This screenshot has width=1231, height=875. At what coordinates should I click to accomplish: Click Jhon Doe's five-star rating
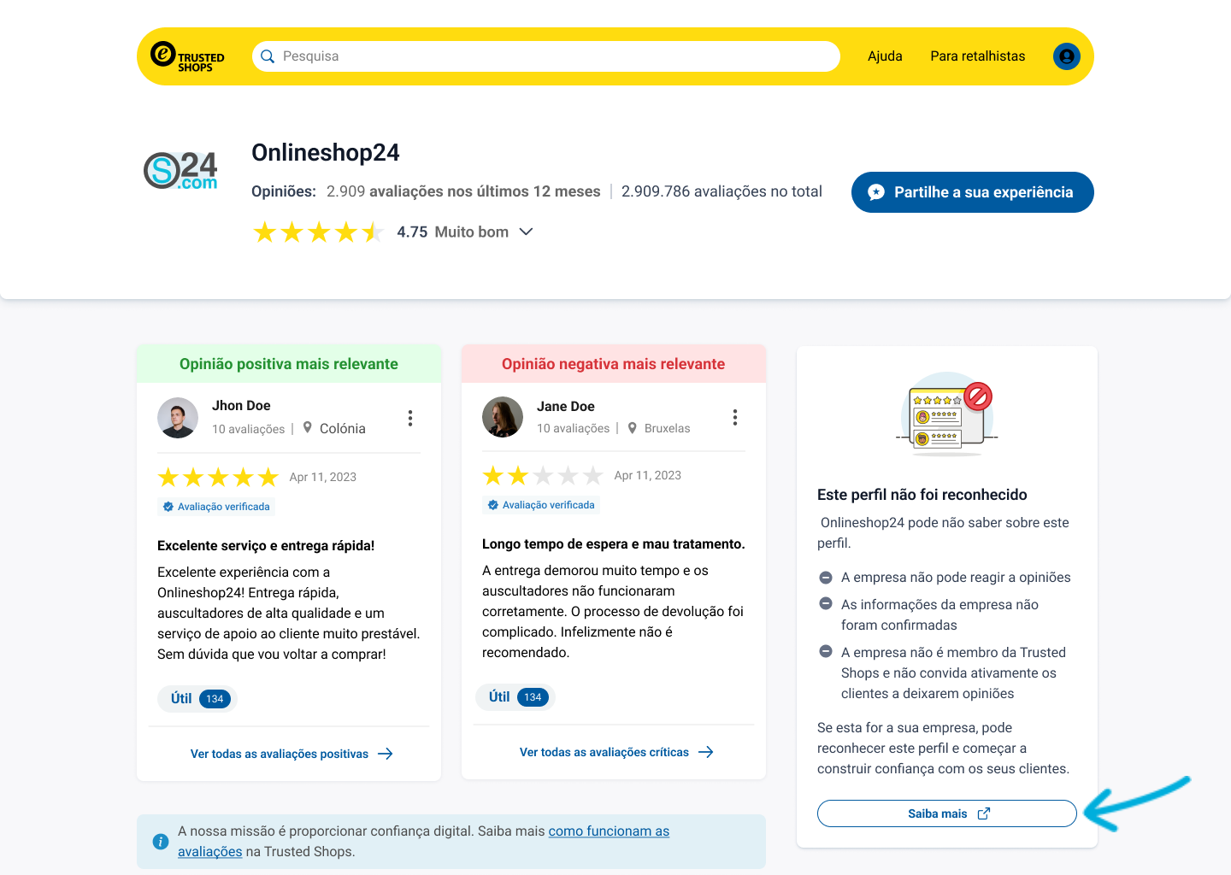pyautogui.click(x=218, y=477)
